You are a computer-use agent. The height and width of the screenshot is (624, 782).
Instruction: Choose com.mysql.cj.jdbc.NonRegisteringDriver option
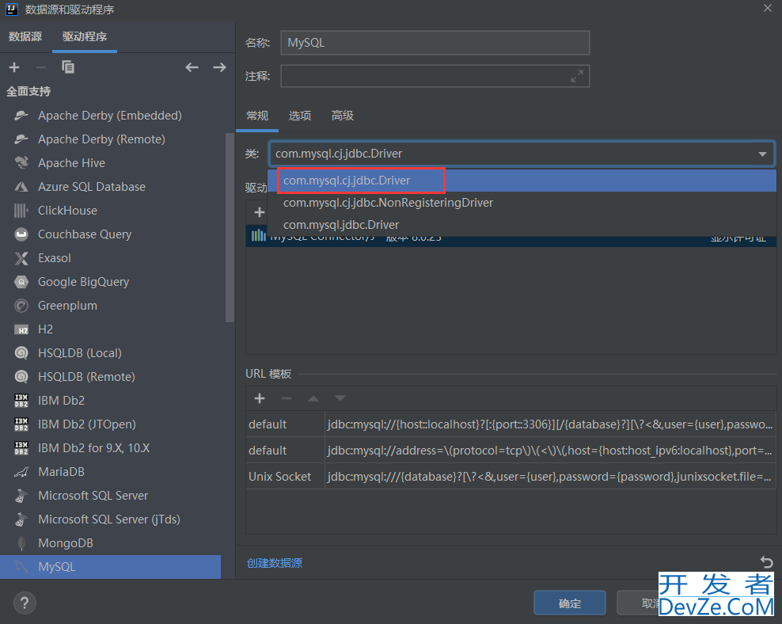tap(522, 203)
